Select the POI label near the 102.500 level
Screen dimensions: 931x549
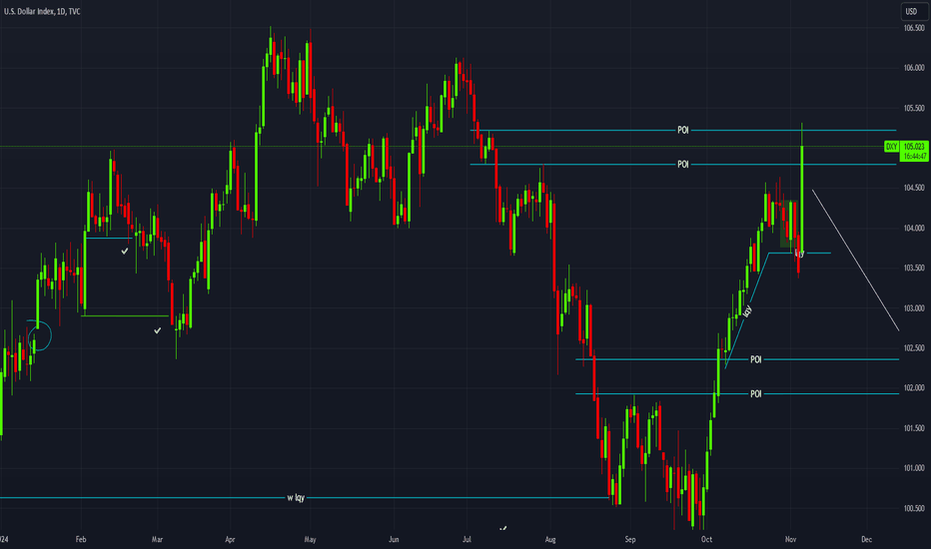(756, 359)
